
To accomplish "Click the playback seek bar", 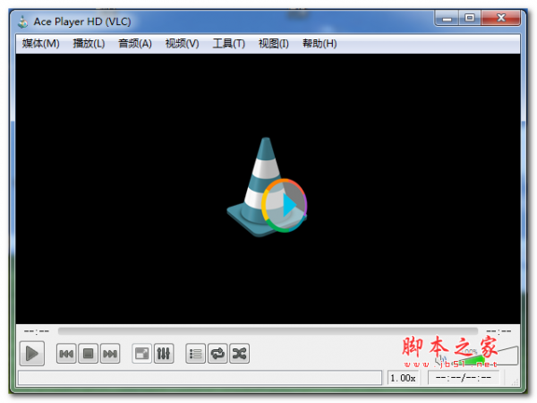I will click(268, 331).
